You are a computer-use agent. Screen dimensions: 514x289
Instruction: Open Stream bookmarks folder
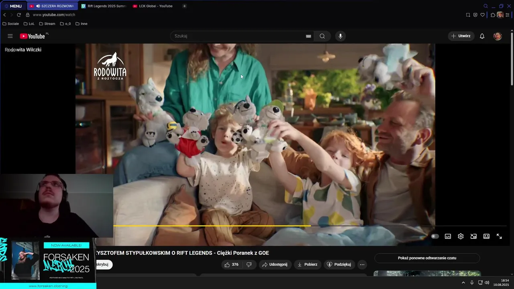pos(47,24)
